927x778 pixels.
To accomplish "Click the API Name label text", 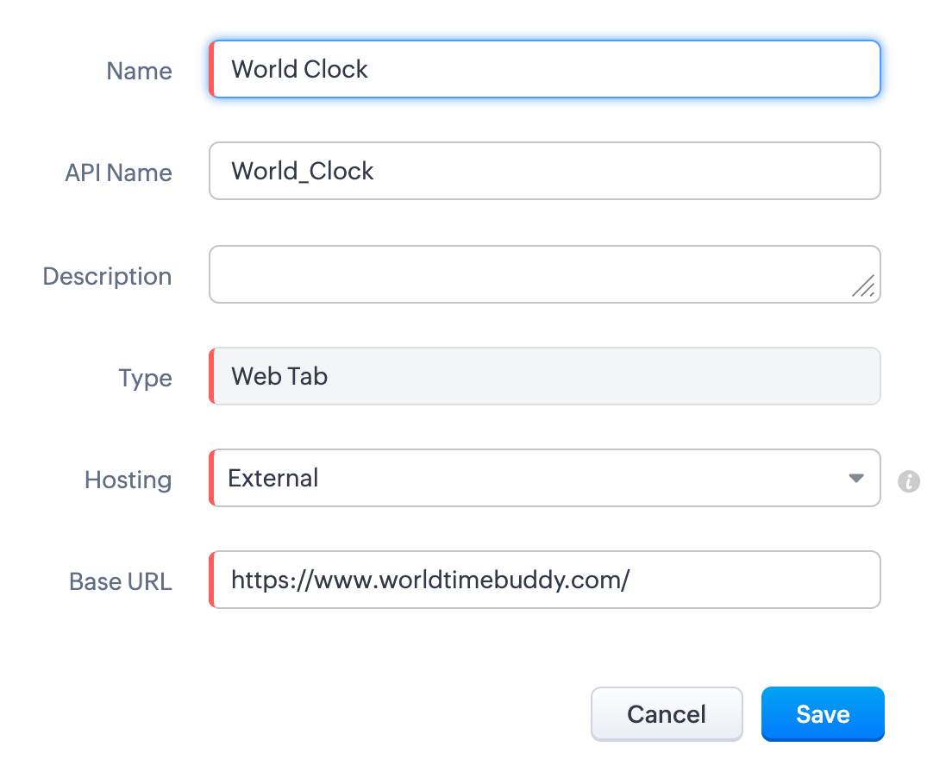I will point(118,173).
